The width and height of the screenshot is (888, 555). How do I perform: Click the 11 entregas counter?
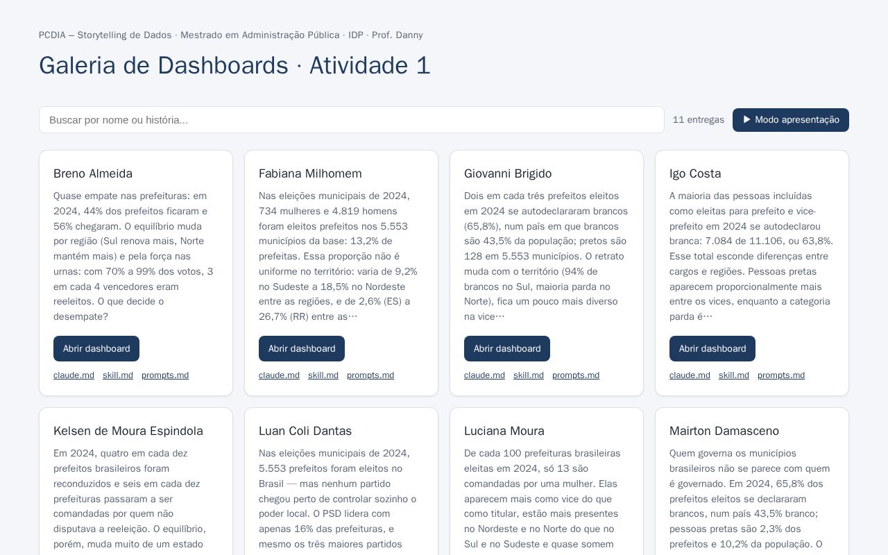click(699, 120)
